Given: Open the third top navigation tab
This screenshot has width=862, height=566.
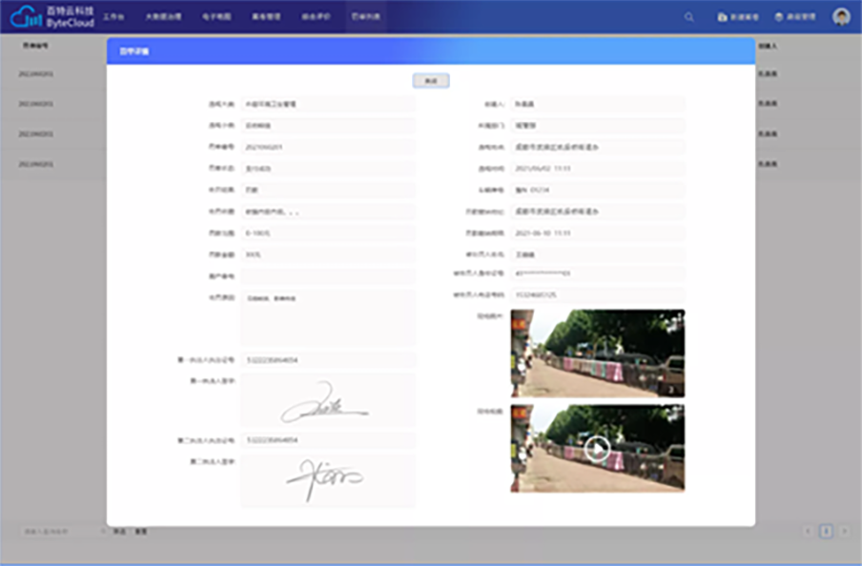Looking at the screenshot, I should point(210,17).
